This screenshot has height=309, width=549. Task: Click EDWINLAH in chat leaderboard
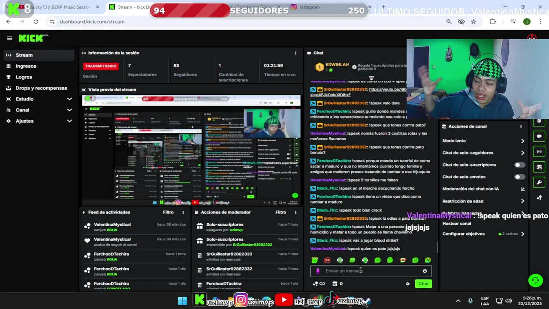(337, 65)
